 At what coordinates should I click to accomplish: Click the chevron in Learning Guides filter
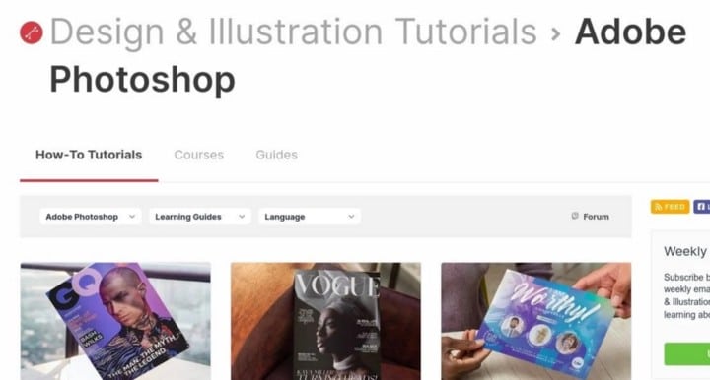pyautogui.click(x=242, y=217)
